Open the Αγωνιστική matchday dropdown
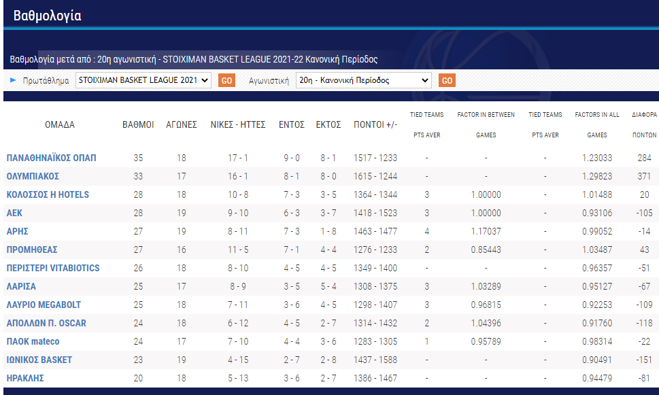Viewport: 659px width, 395px height. click(x=364, y=80)
